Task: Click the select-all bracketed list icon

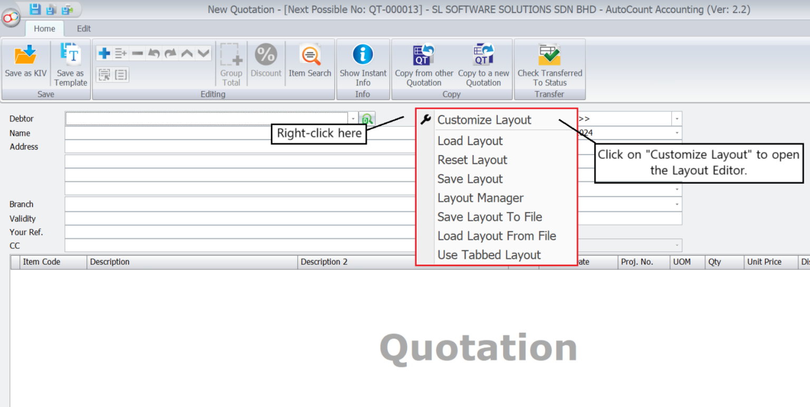Action: [121, 75]
